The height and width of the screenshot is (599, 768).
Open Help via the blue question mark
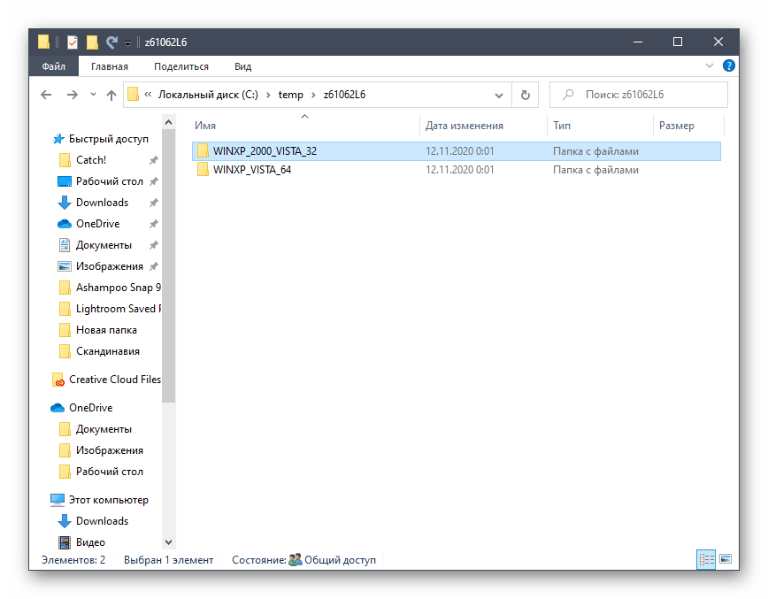pyautogui.click(x=729, y=65)
